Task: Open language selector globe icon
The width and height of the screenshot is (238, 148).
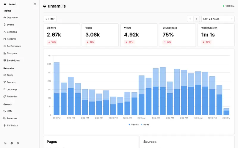Action: tap(12, 143)
